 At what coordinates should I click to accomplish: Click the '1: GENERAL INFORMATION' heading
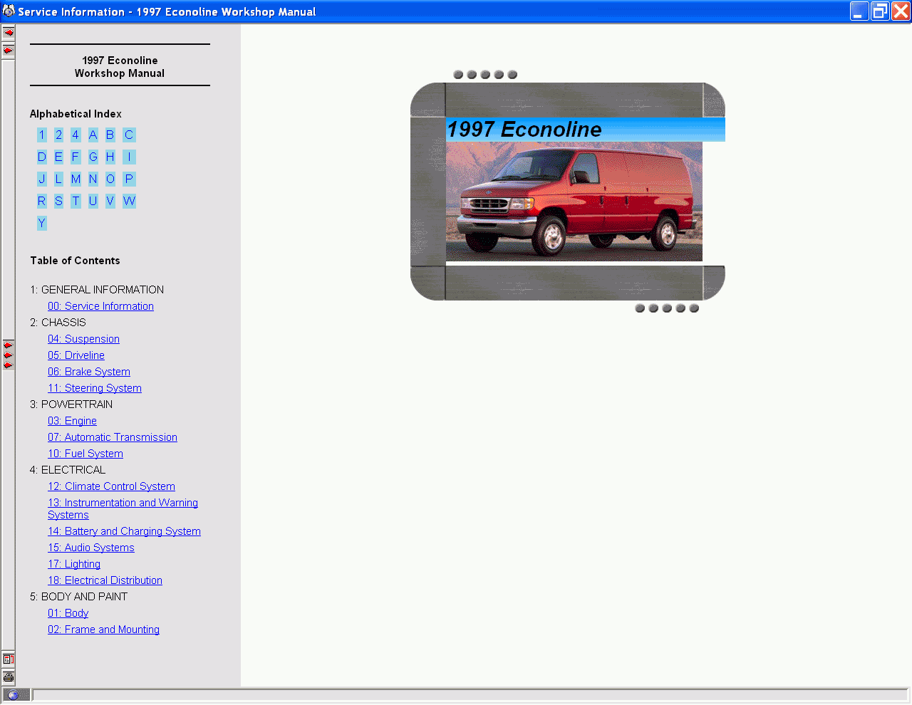click(97, 290)
